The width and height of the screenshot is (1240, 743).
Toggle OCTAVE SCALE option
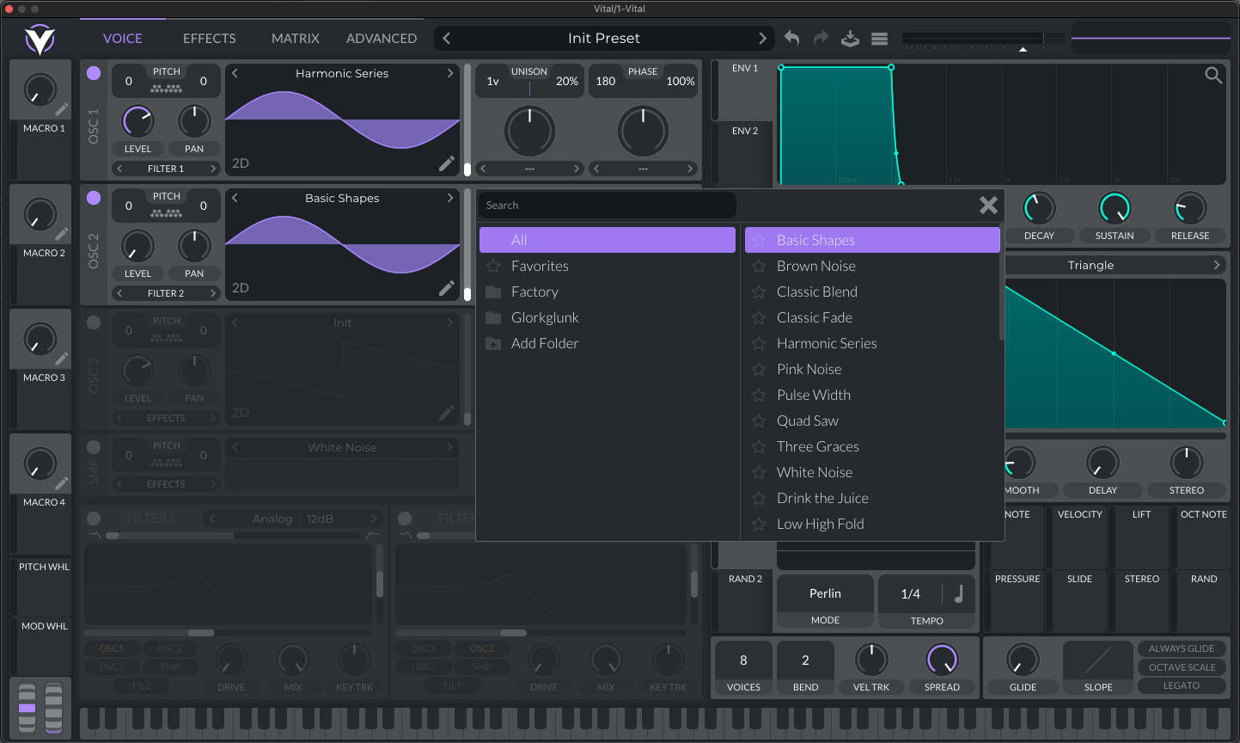coord(1182,667)
